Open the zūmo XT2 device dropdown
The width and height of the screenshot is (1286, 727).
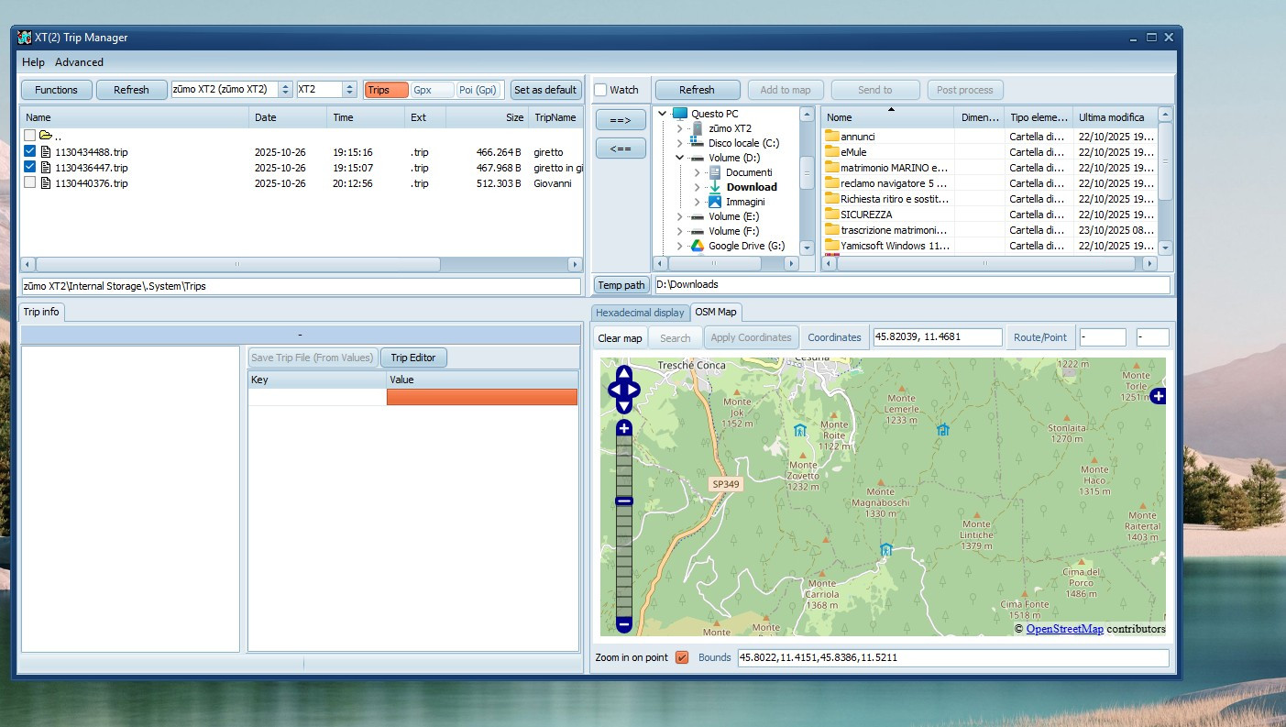coord(285,90)
